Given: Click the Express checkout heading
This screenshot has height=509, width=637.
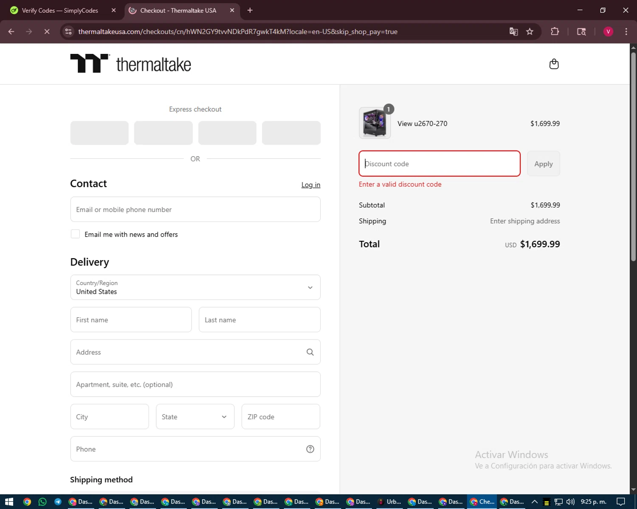Looking at the screenshot, I should click(x=195, y=109).
